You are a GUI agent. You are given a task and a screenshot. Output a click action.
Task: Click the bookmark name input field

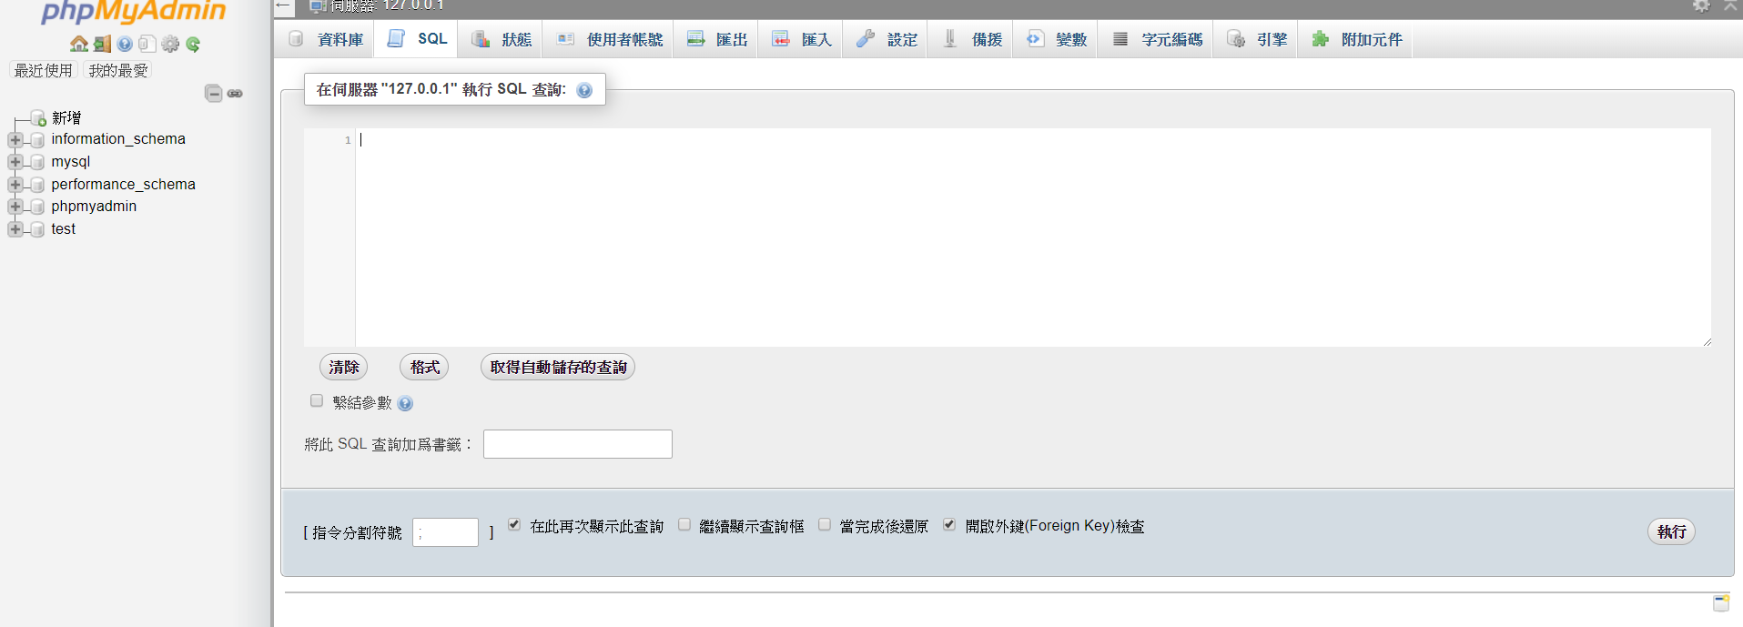577,444
